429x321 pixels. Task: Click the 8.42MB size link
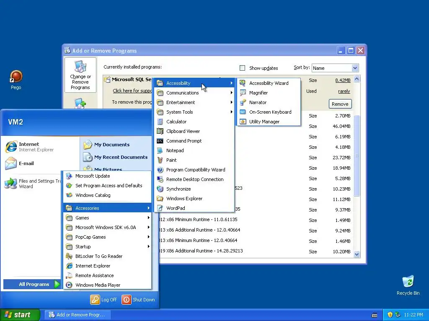343,80
